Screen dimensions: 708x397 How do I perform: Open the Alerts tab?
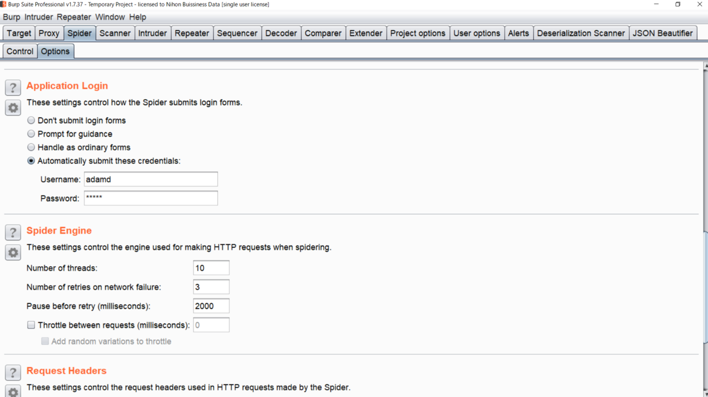pos(519,33)
